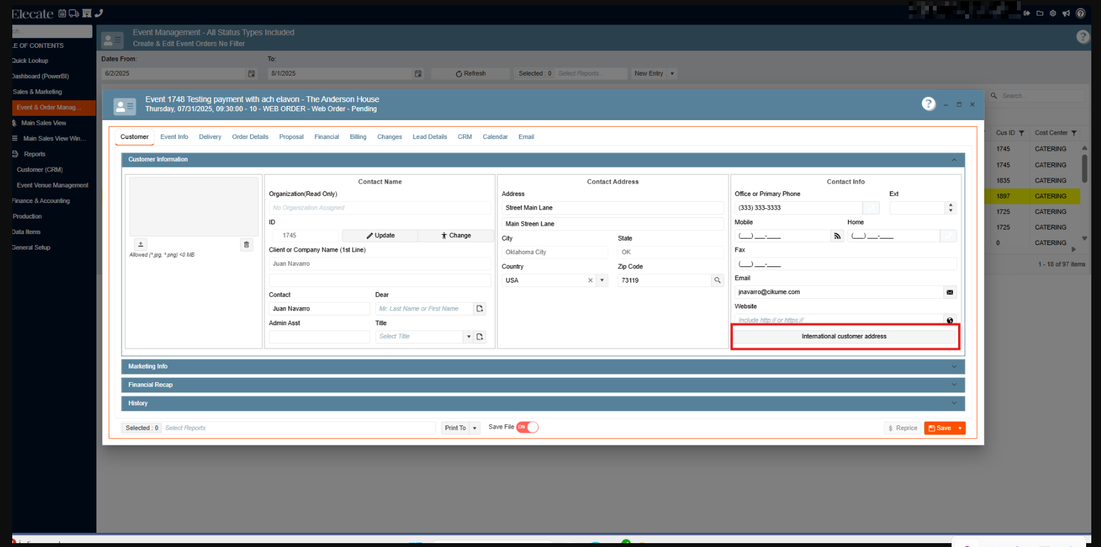This screenshot has width=1101, height=547.
Task: Toggle the Save File switch off
Action: pyautogui.click(x=527, y=427)
